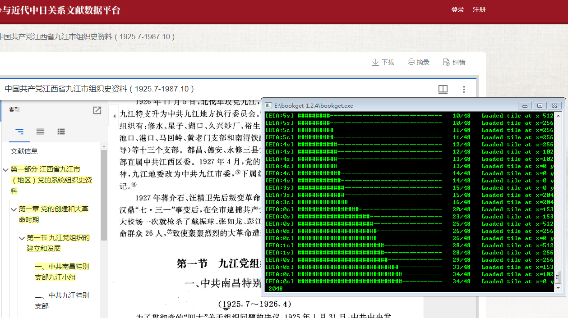
Task: Collapse the 第一章 党的创建和大革命时期 node
Action: pyautogui.click(x=14, y=209)
